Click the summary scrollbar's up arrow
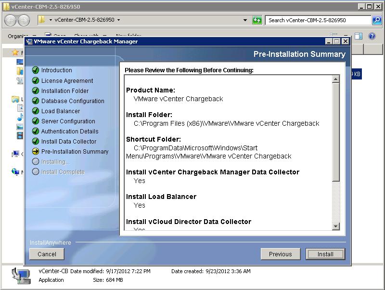This screenshot has height=290, width=385. tap(335, 79)
